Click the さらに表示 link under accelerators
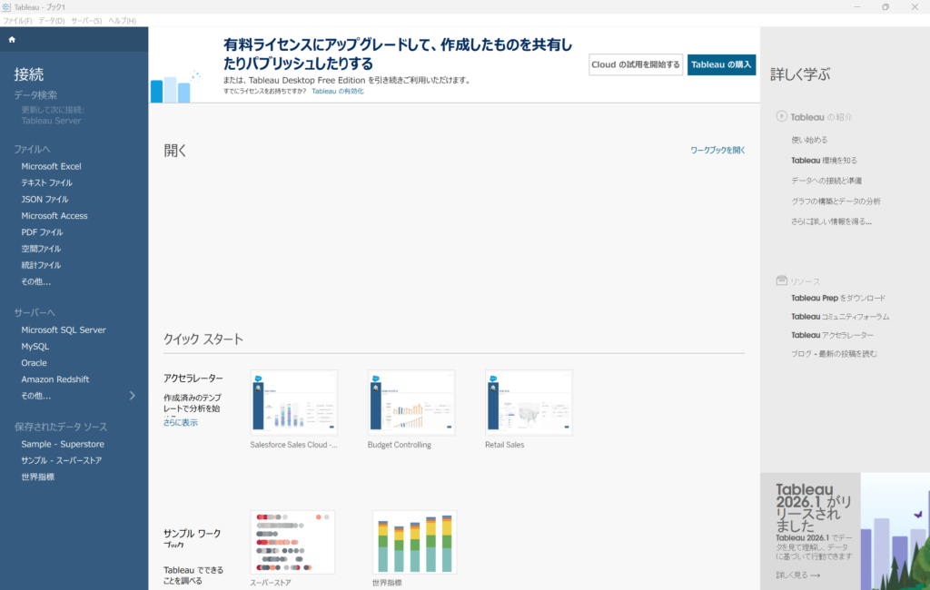This screenshot has height=590, width=930. [x=181, y=423]
